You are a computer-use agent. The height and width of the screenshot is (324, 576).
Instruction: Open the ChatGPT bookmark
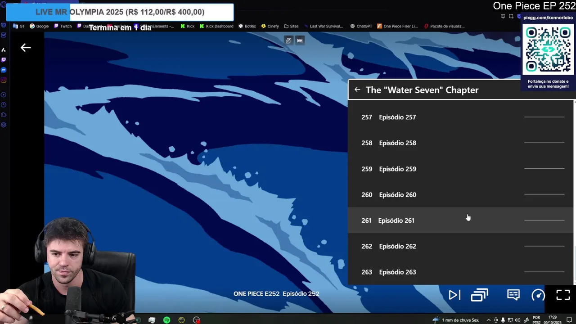click(361, 26)
